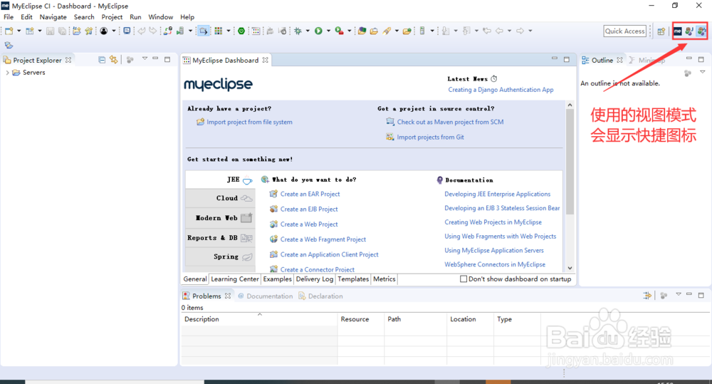Click the dashboard scrollbar up arrow
Screen dimensions: 712x384
tap(570, 105)
